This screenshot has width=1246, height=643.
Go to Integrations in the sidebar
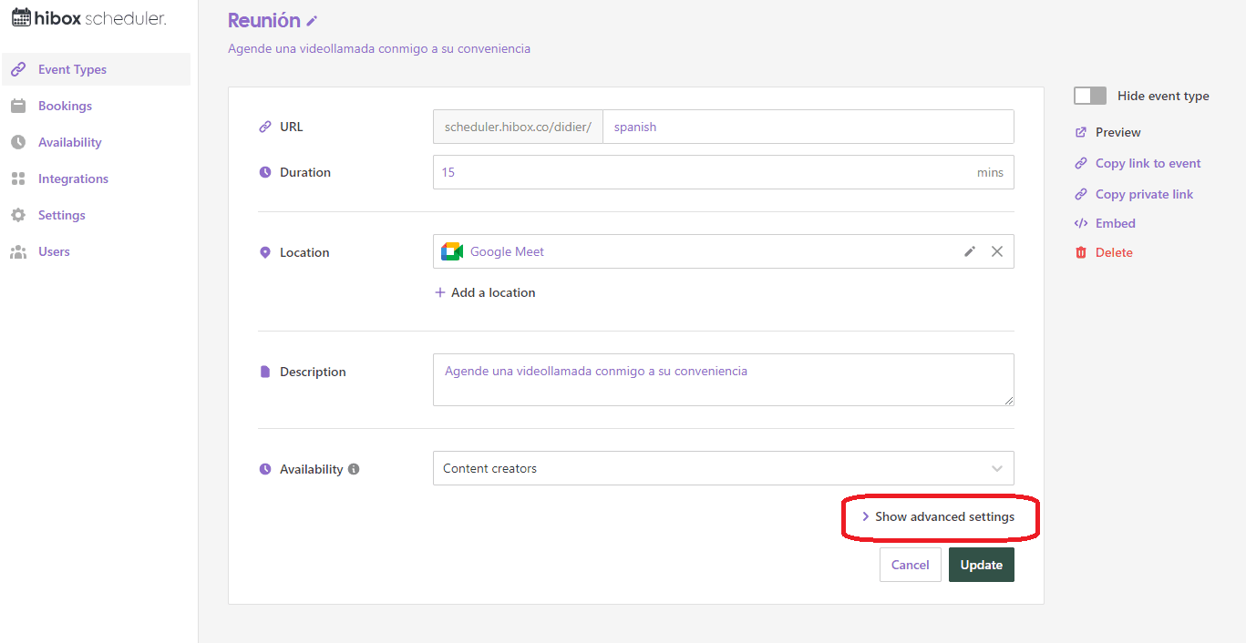coord(73,179)
